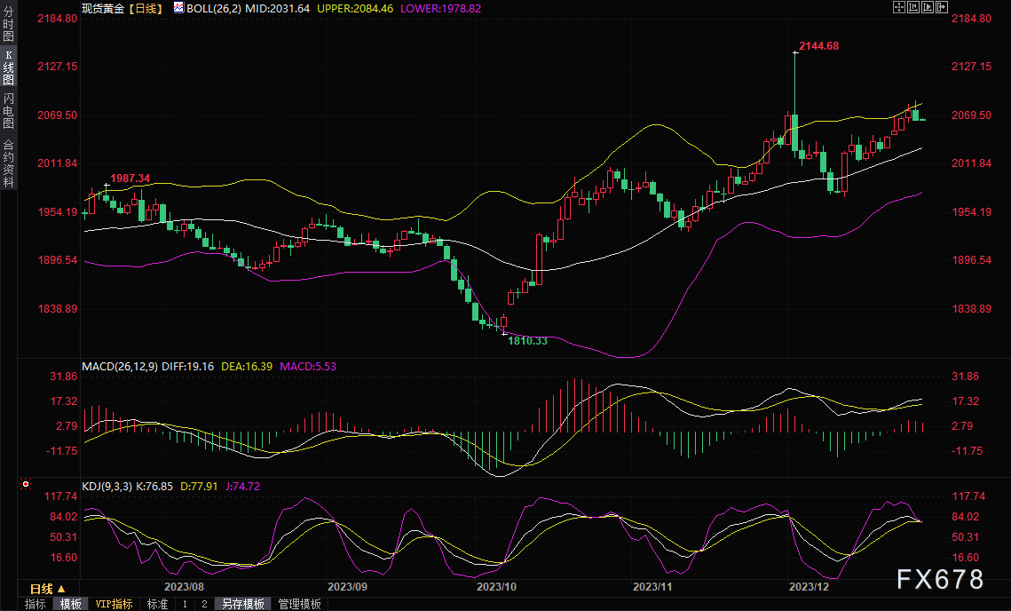Screen dimensions: 1011x611
Task: Click the scroll-chart-left icon at top right
Action: [914, 7]
